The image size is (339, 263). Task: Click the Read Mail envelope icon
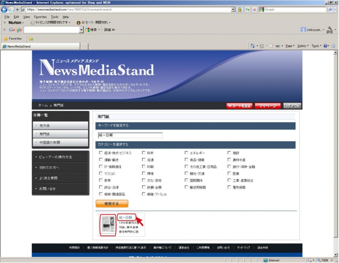click(x=271, y=46)
